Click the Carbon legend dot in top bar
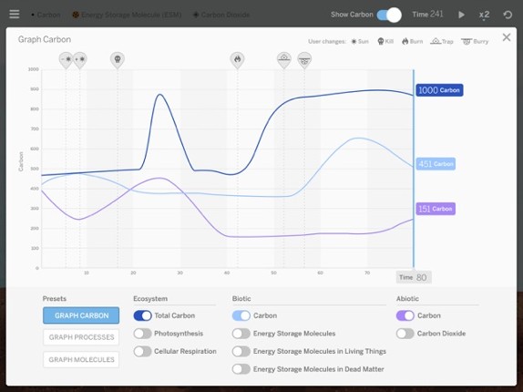The width and height of the screenshot is (523, 392). 33,15
